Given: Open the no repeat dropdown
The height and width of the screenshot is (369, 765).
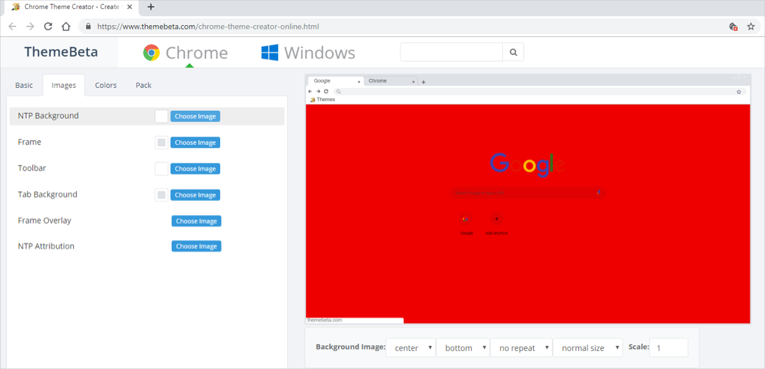Looking at the screenshot, I should [x=520, y=347].
